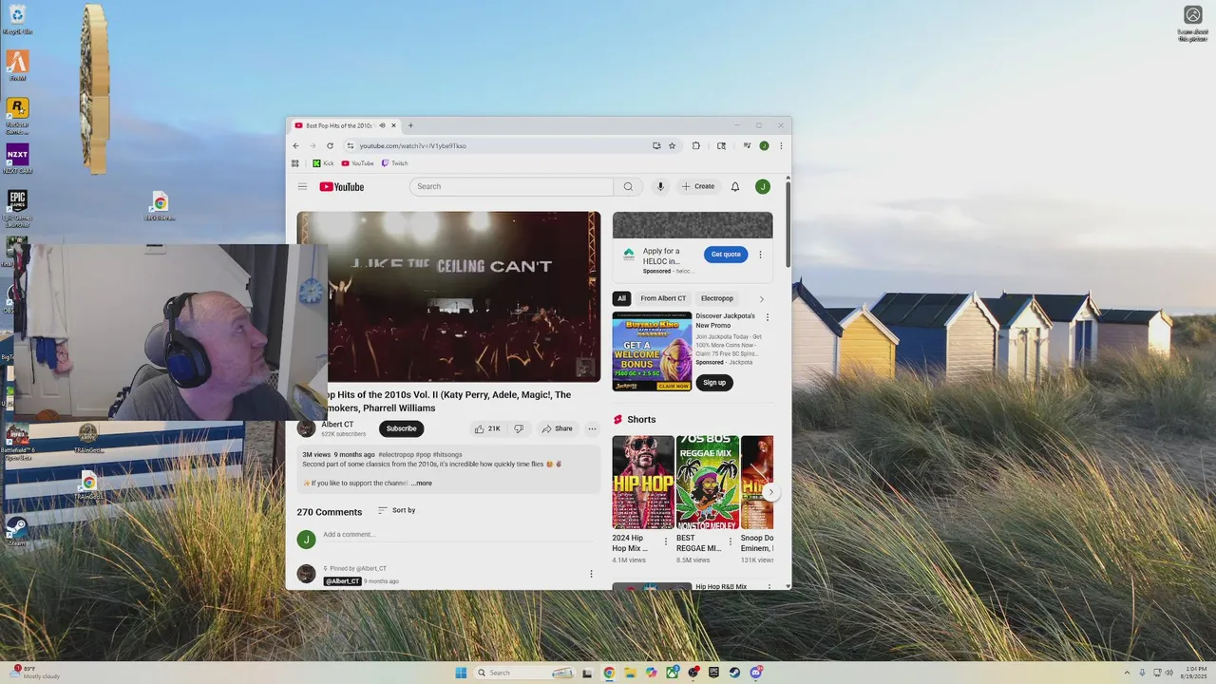Reload the YouTube page
1216x684 pixels.
pyautogui.click(x=330, y=145)
